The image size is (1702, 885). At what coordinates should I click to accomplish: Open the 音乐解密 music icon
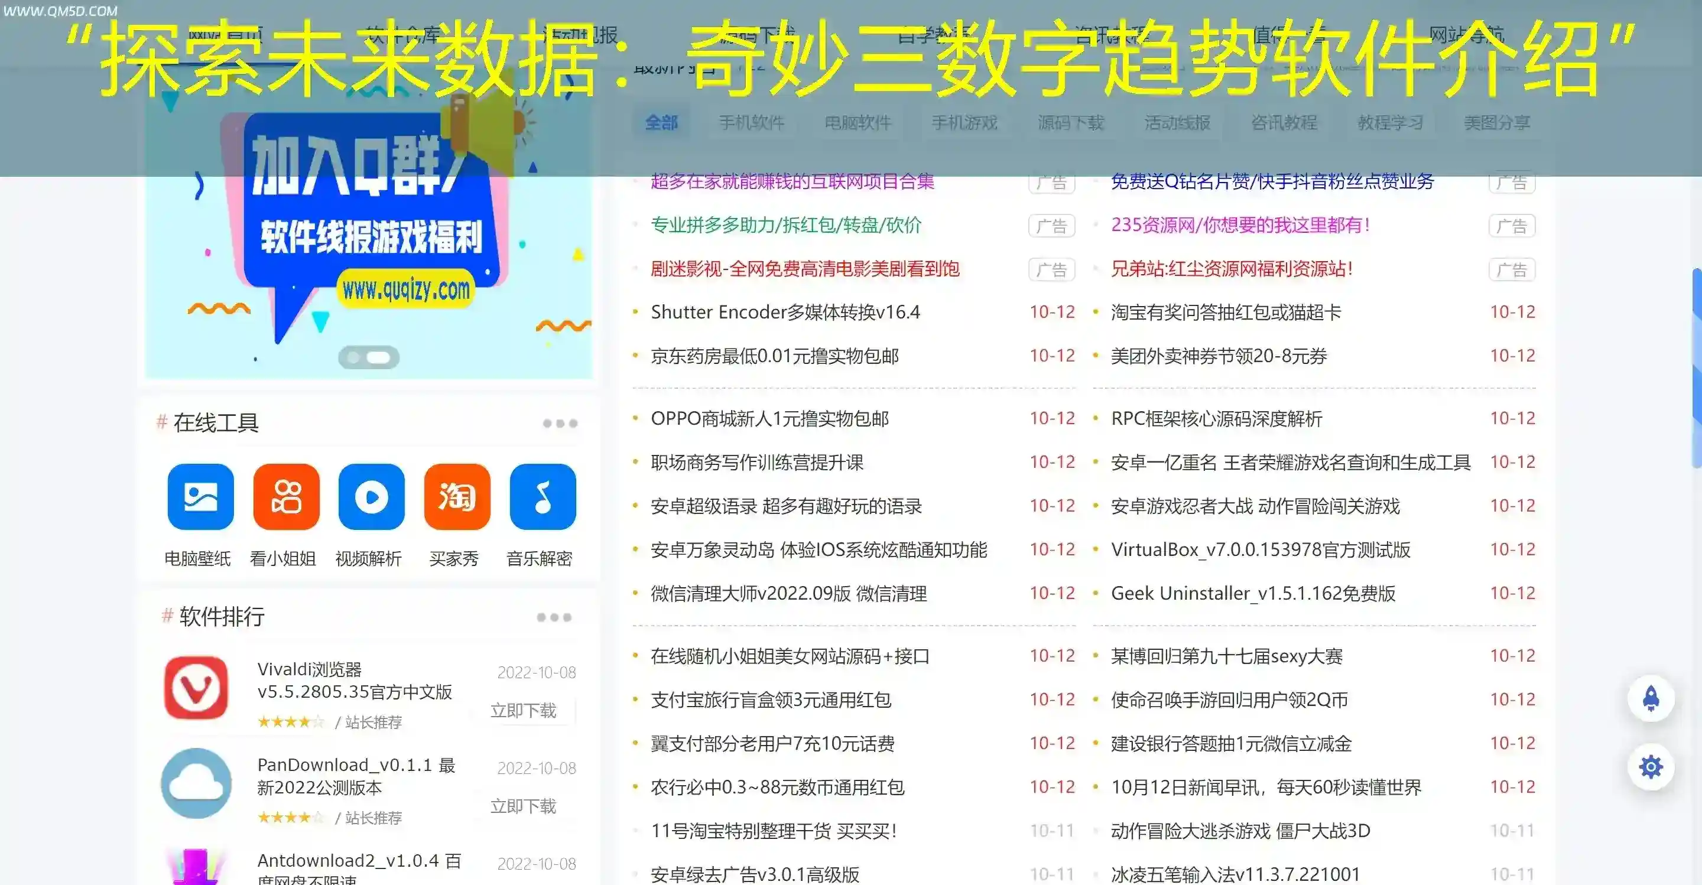pos(543,497)
